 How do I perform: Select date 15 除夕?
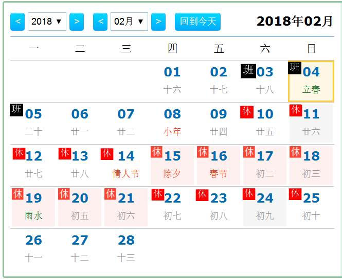pos(172,165)
